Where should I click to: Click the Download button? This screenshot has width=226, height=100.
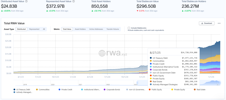[207, 23]
